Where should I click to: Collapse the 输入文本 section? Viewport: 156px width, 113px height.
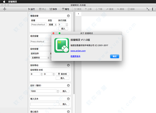tap(68, 99)
